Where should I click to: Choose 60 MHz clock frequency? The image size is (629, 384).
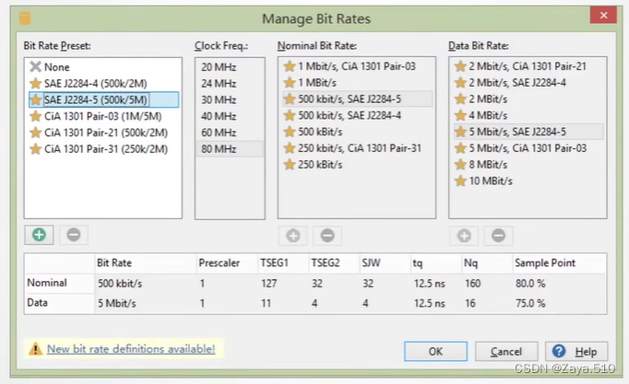[x=230, y=133]
